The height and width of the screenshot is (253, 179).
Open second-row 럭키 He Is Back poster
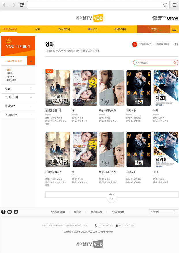(x=139, y=149)
